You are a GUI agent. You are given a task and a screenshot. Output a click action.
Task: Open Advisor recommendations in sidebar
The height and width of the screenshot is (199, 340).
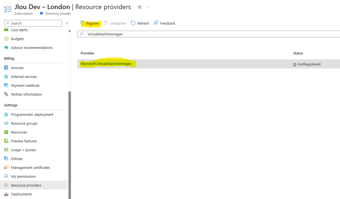click(x=32, y=48)
